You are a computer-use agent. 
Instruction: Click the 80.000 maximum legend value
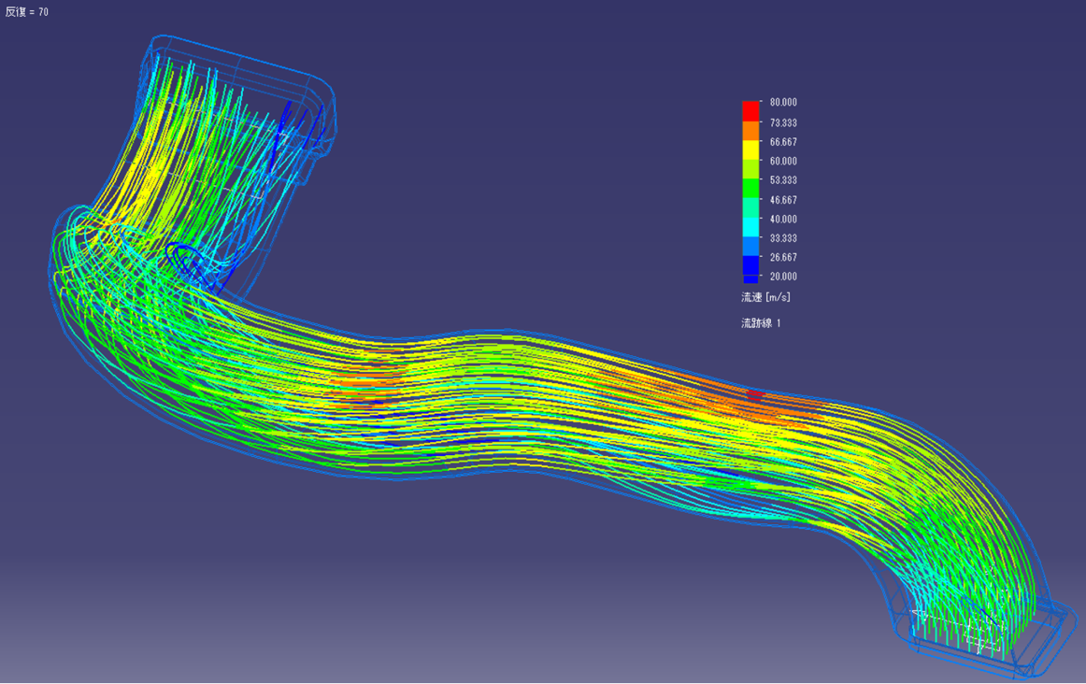[x=783, y=103]
